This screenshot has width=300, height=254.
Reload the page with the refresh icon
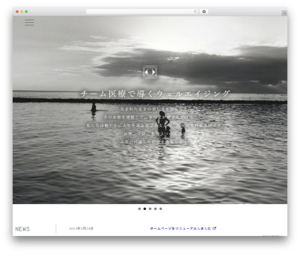[x=195, y=12]
